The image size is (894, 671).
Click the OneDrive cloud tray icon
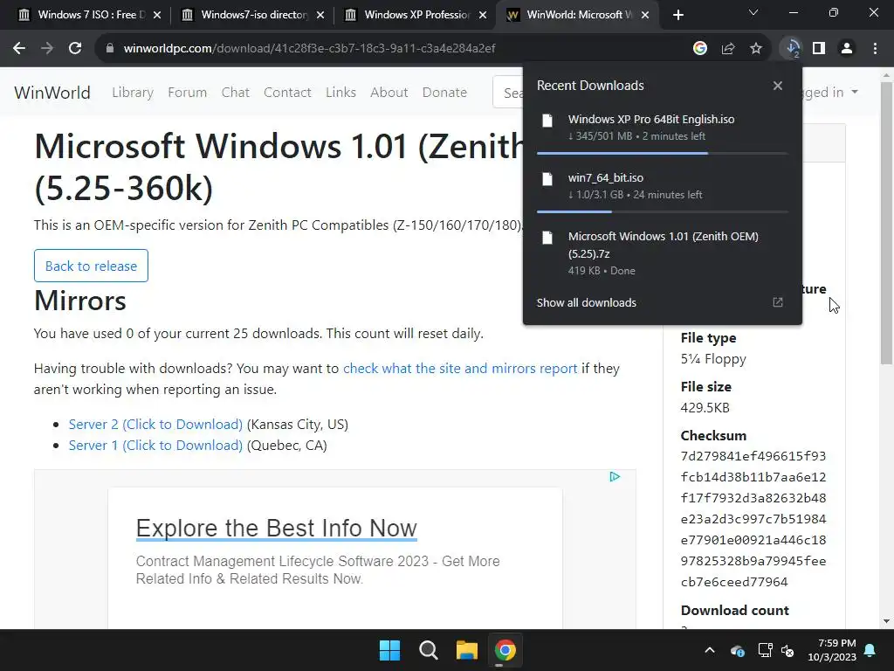coord(737,650)
